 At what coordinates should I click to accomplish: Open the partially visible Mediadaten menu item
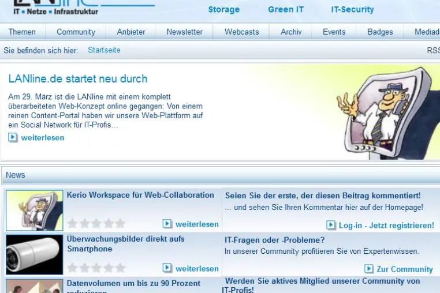(427, 32)
